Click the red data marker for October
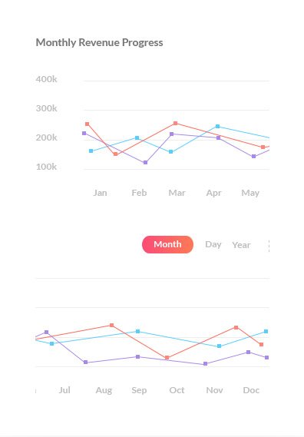This screenshot has width=304, height=437. [167, 358]
